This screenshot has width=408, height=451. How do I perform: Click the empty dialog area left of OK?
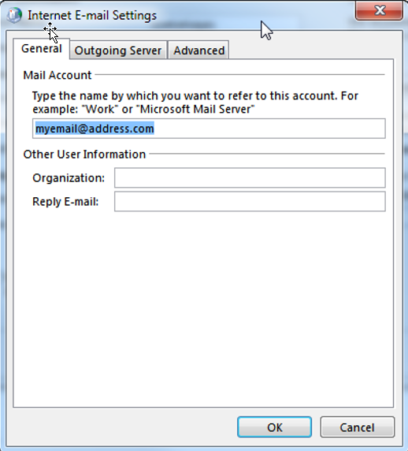click(x=122, y=427)
